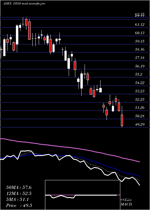Viewport: 150px width, 210px height.
Task: Click the 12MA : 52.5 reading
Action: [19, 193]
